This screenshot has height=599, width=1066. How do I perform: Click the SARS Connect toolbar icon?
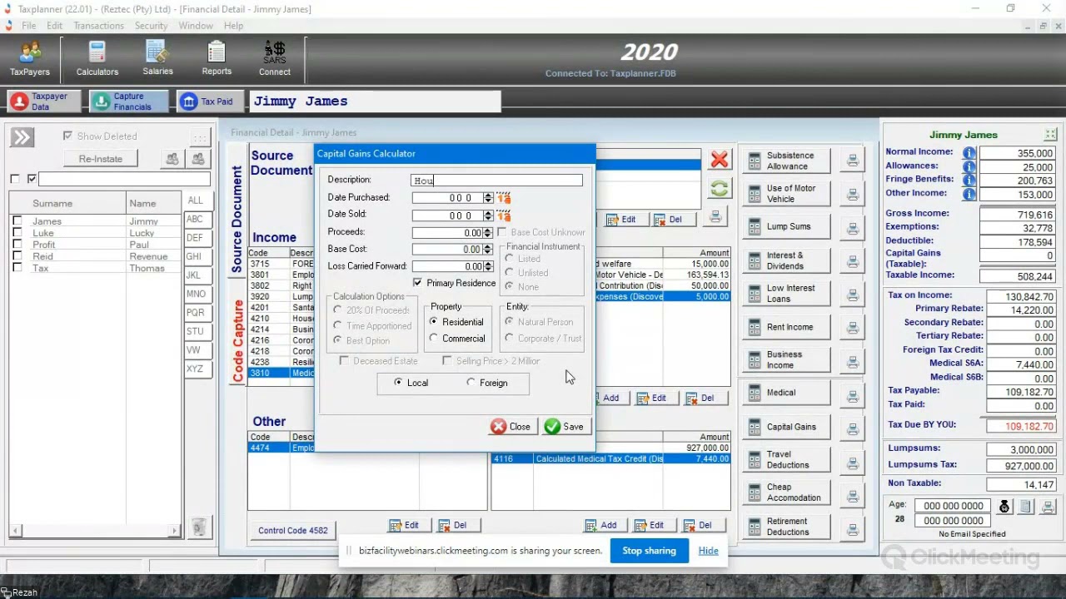tap(275, 58)
